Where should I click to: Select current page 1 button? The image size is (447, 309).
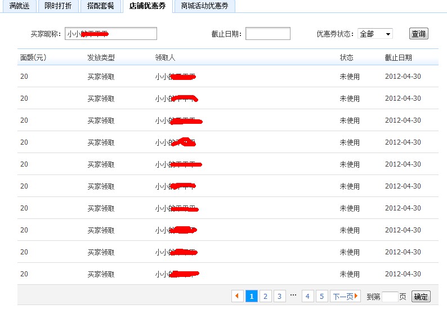click(252, 296)
